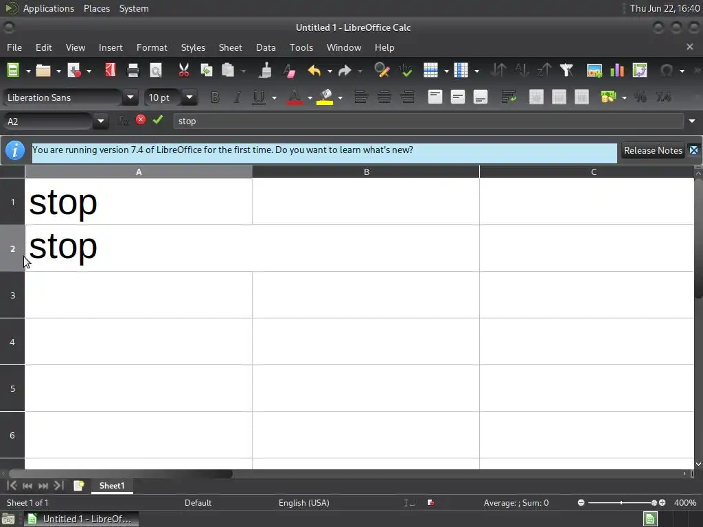Align cell text left
703x527 pixels.
tap(361, 97)
